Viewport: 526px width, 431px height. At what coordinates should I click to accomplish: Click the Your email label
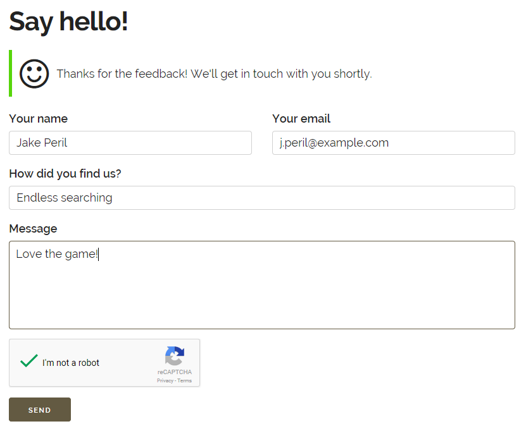(x=301, y=119)
